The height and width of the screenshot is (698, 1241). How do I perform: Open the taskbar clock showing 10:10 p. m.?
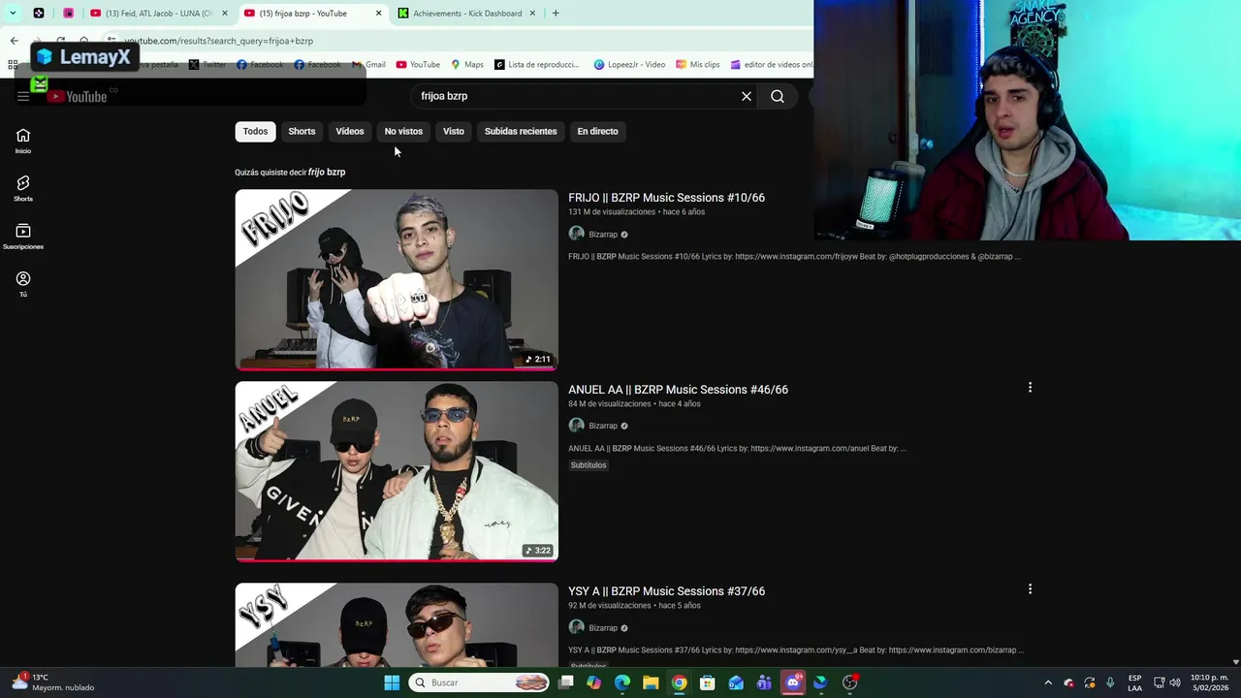coord(1209,682)
